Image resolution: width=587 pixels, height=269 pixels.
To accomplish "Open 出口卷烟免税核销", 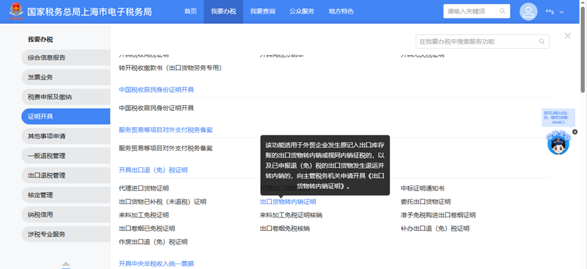I will [285, 228].
